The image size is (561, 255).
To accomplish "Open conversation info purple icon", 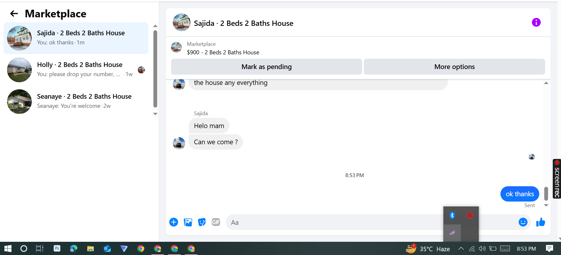I will coord(536,22).
